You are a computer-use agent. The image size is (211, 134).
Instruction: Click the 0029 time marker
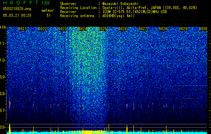(x=183, y=29)
